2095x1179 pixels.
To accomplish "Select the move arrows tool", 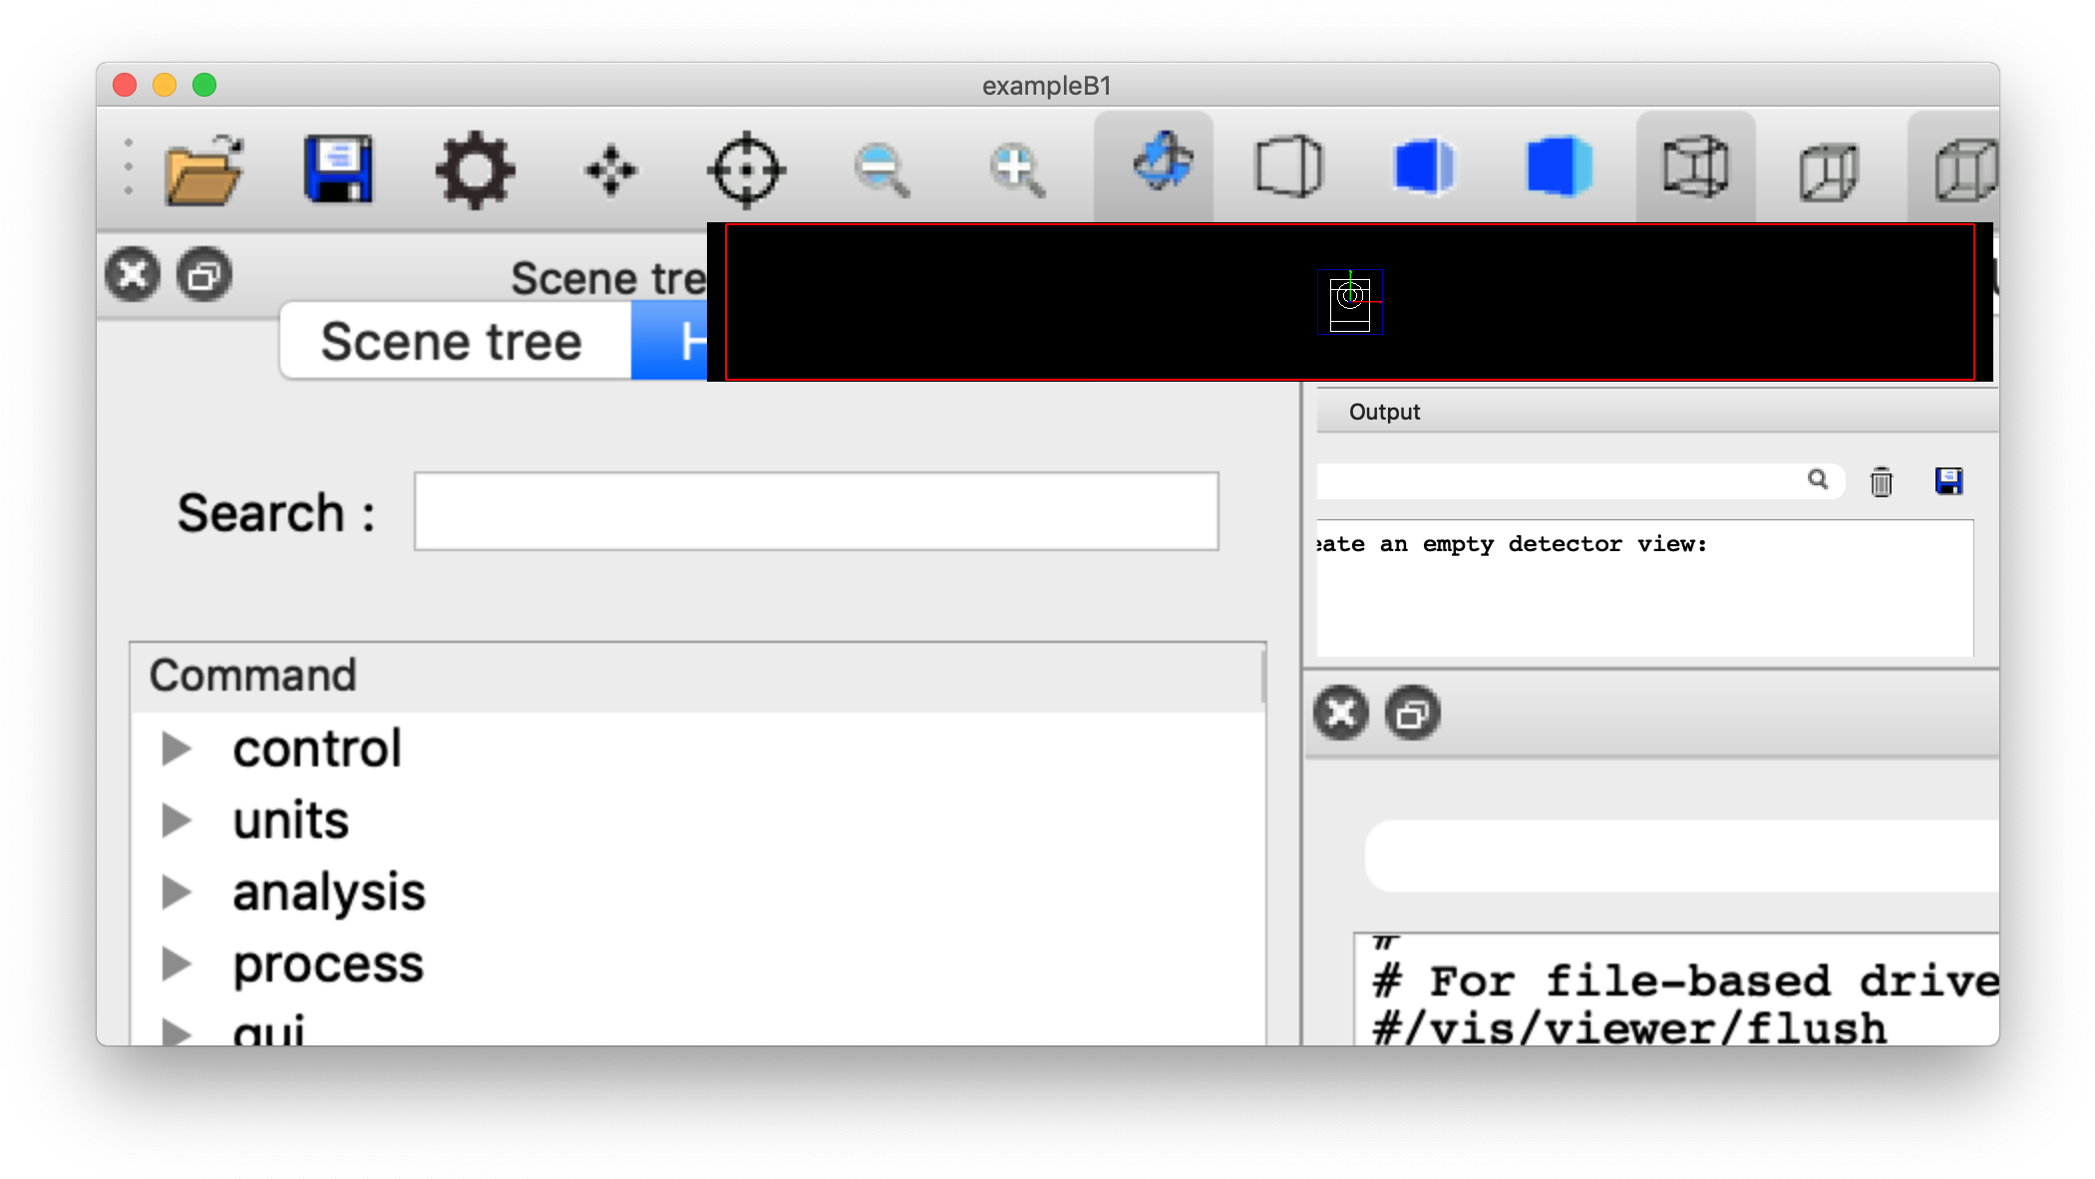I will pos(610,170).
